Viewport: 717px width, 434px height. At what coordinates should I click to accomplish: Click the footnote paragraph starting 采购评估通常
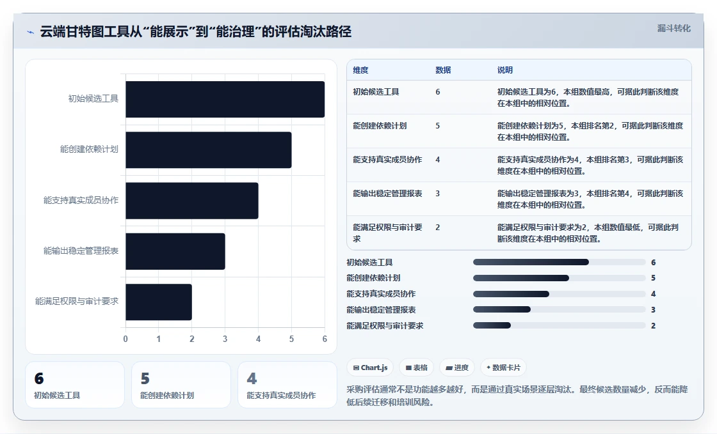click(x=517, y=396)
